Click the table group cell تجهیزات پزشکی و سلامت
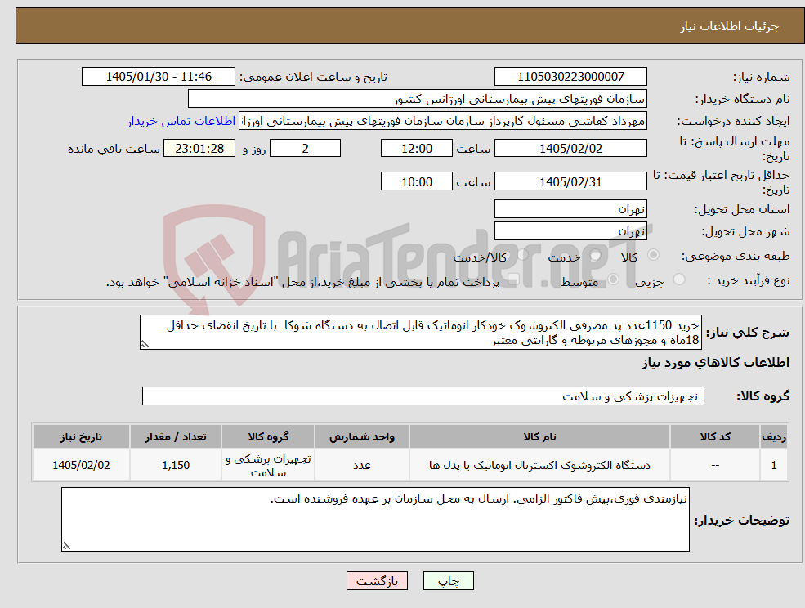 click(x=268, y=465)
